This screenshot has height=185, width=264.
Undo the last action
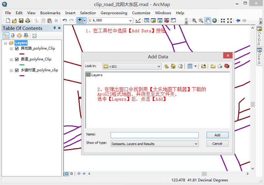pyautogui.click(x=65, y=20)
